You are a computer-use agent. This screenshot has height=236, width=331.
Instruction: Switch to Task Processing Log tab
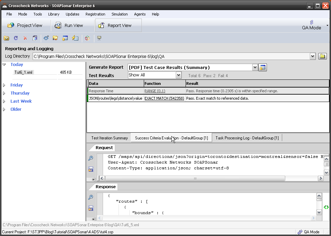247,138
